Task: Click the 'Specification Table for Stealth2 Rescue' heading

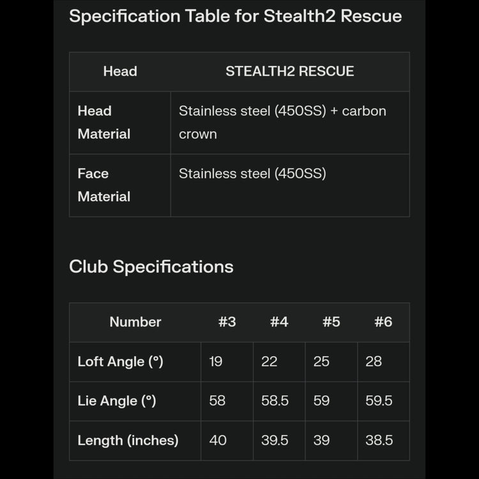Action: click(235, 16)
